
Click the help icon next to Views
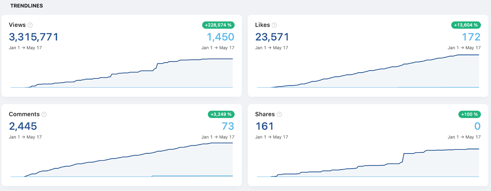coord(30,25)
